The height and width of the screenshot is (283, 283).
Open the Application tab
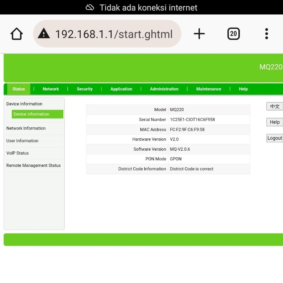[121, 89]
